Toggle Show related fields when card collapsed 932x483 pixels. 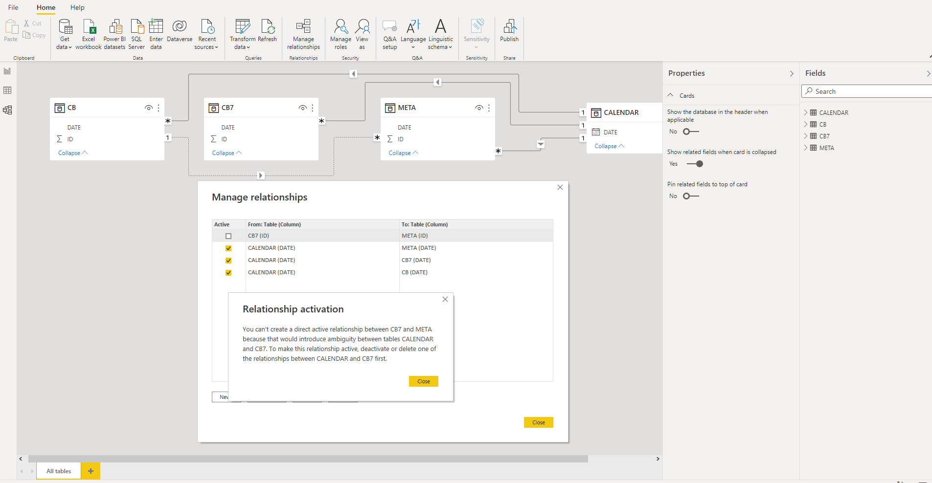[695, 164]
